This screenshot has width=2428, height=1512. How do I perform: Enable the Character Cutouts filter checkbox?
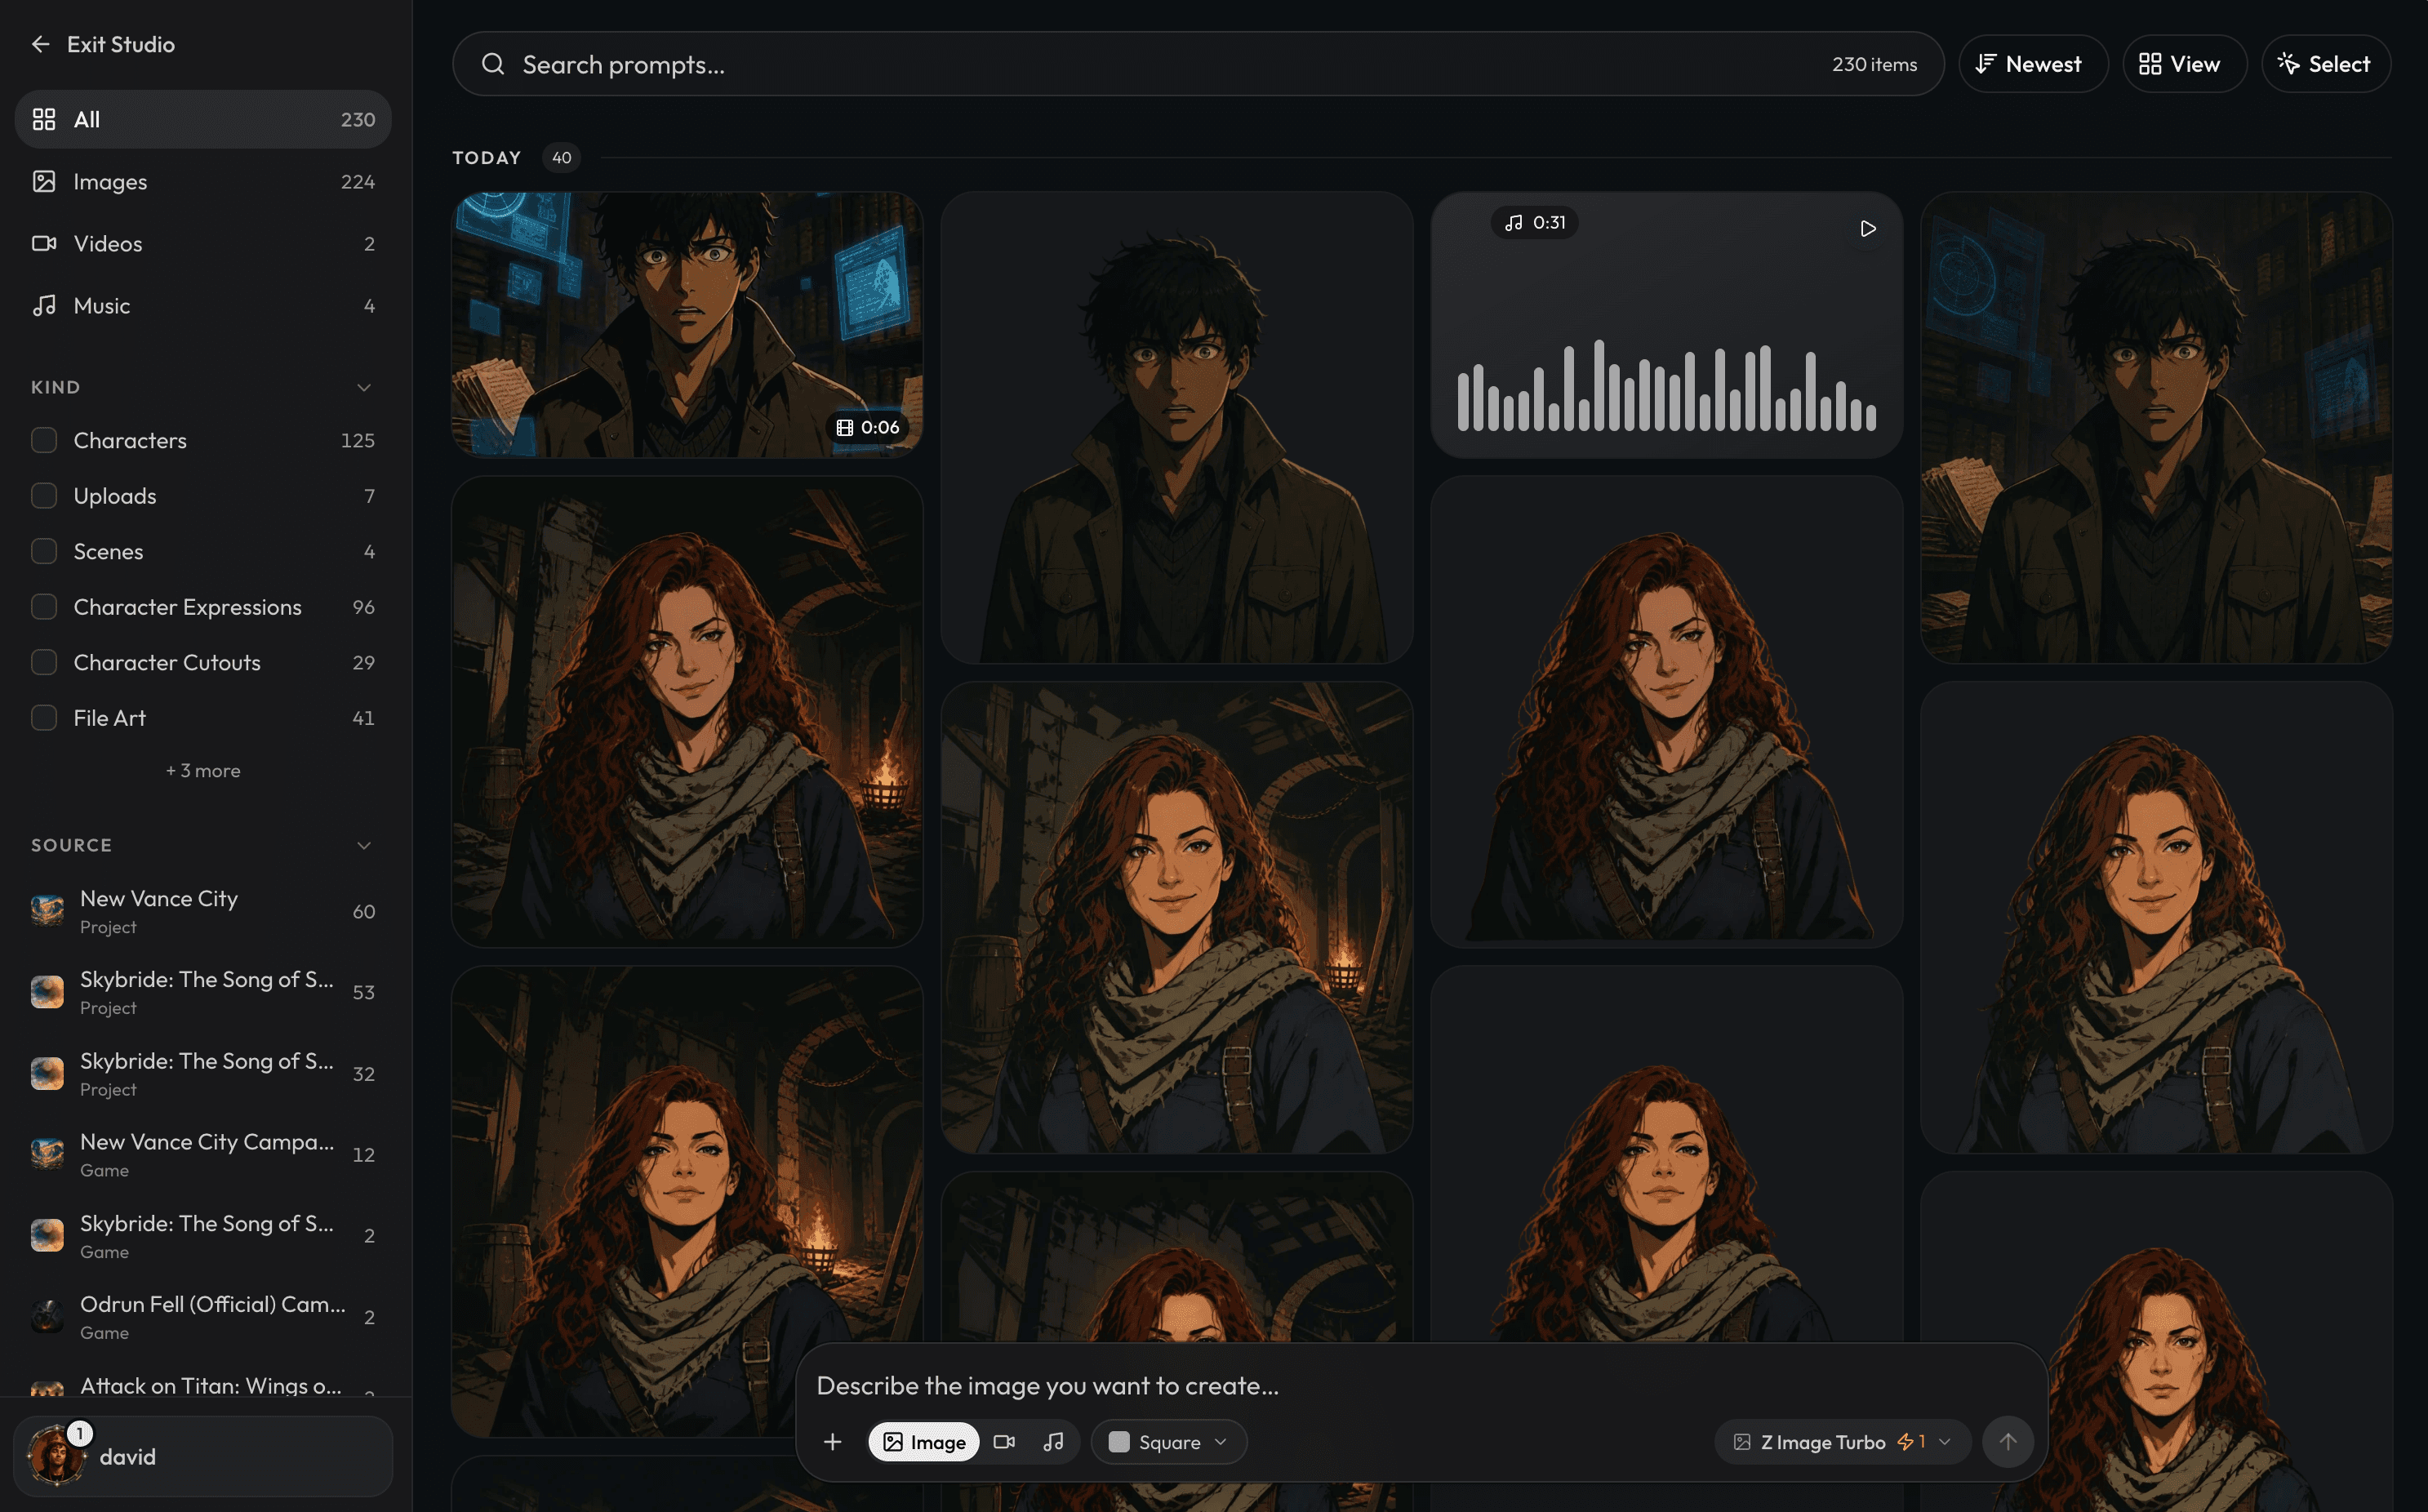pyautogui.click(x=44, y=662)
